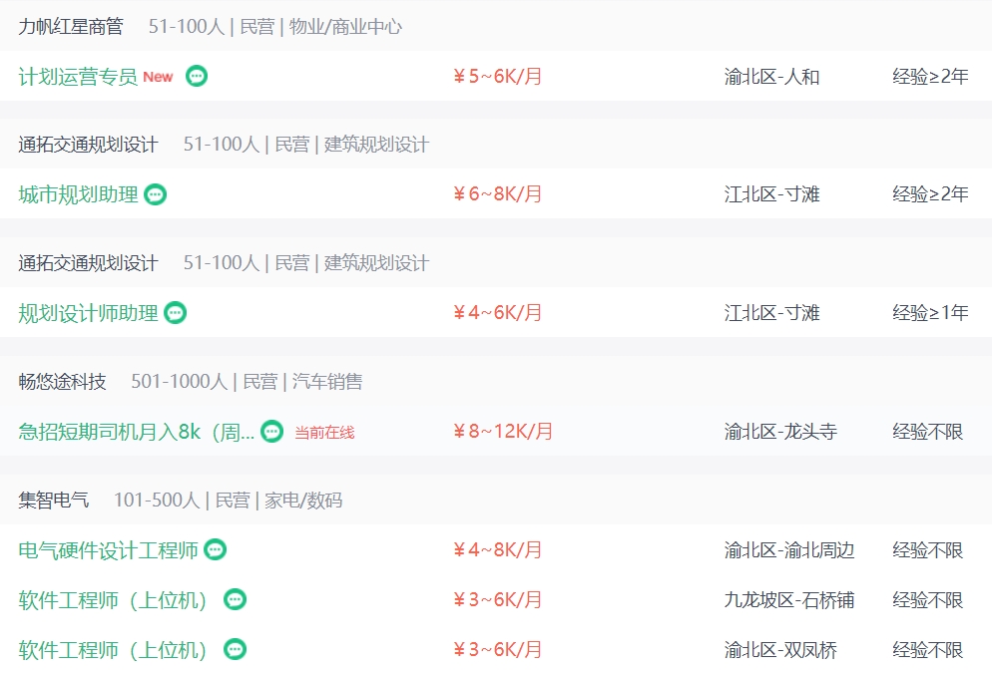Open 集智电气 company profile
The width and height of the screenshot is (992, 673).
tap(54, 500)
